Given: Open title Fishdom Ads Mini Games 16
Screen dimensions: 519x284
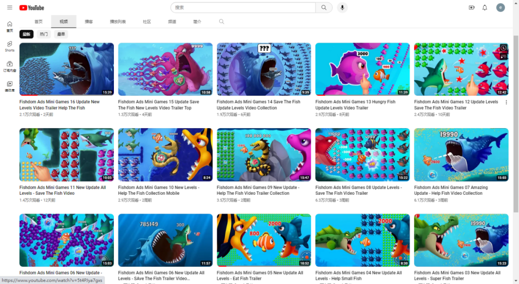Looking at the screenshot, I should (x=60, y=105).
